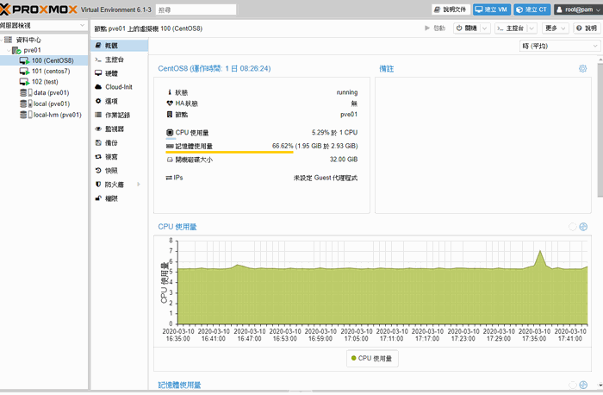This screenshot has width=603, height=395.
Task: Click the 主控台 console toolbar button
Action: click(x=510, y=28)
